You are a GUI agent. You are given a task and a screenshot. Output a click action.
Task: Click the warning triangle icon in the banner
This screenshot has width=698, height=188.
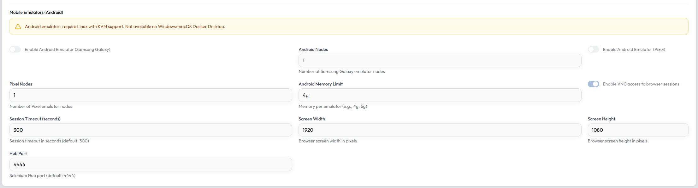point(18,26)
